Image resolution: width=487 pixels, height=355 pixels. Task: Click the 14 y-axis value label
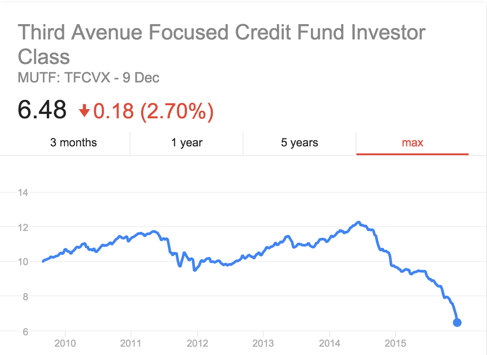(x=23, y=192)
